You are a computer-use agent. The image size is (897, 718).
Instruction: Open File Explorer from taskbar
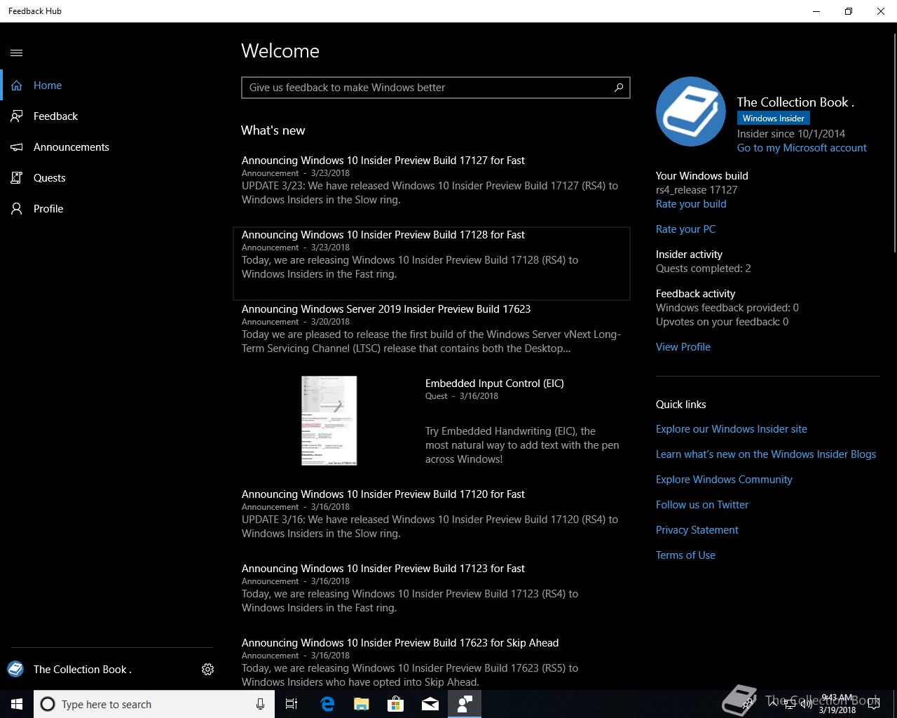click(362, 704)
